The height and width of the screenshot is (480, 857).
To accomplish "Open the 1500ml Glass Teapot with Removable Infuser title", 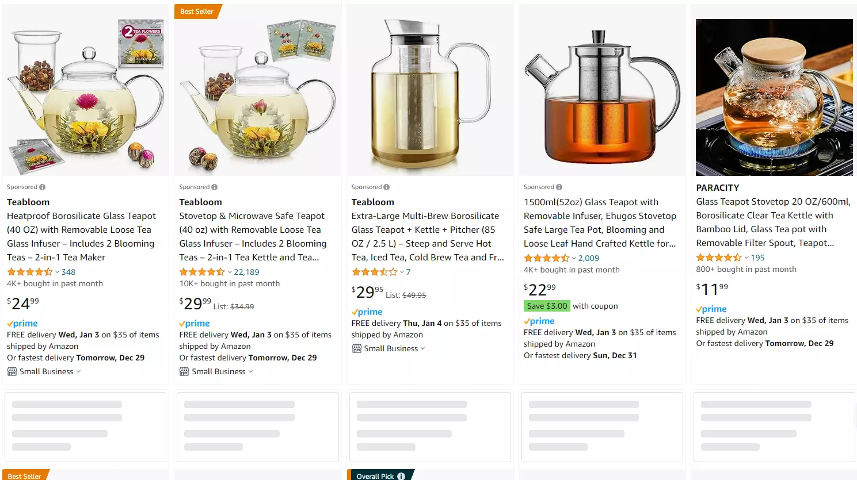I will (x=600, y=222).
